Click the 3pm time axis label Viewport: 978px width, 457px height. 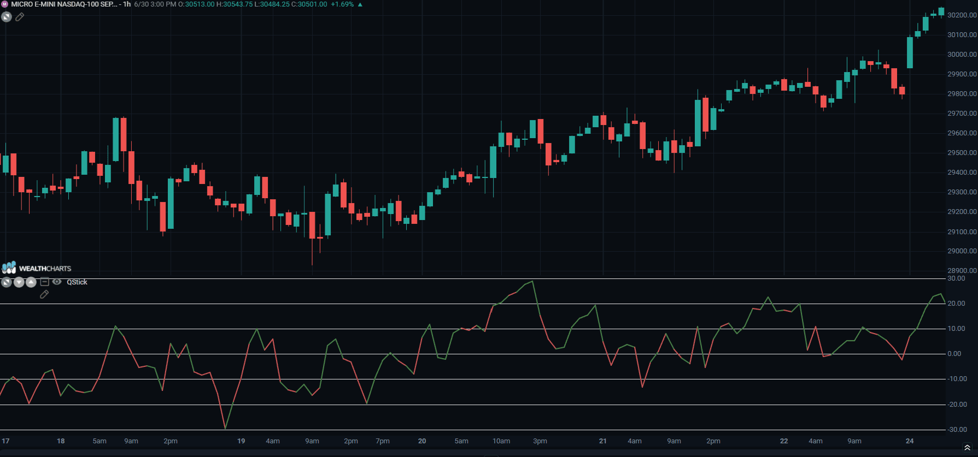(x=540, y=441)
